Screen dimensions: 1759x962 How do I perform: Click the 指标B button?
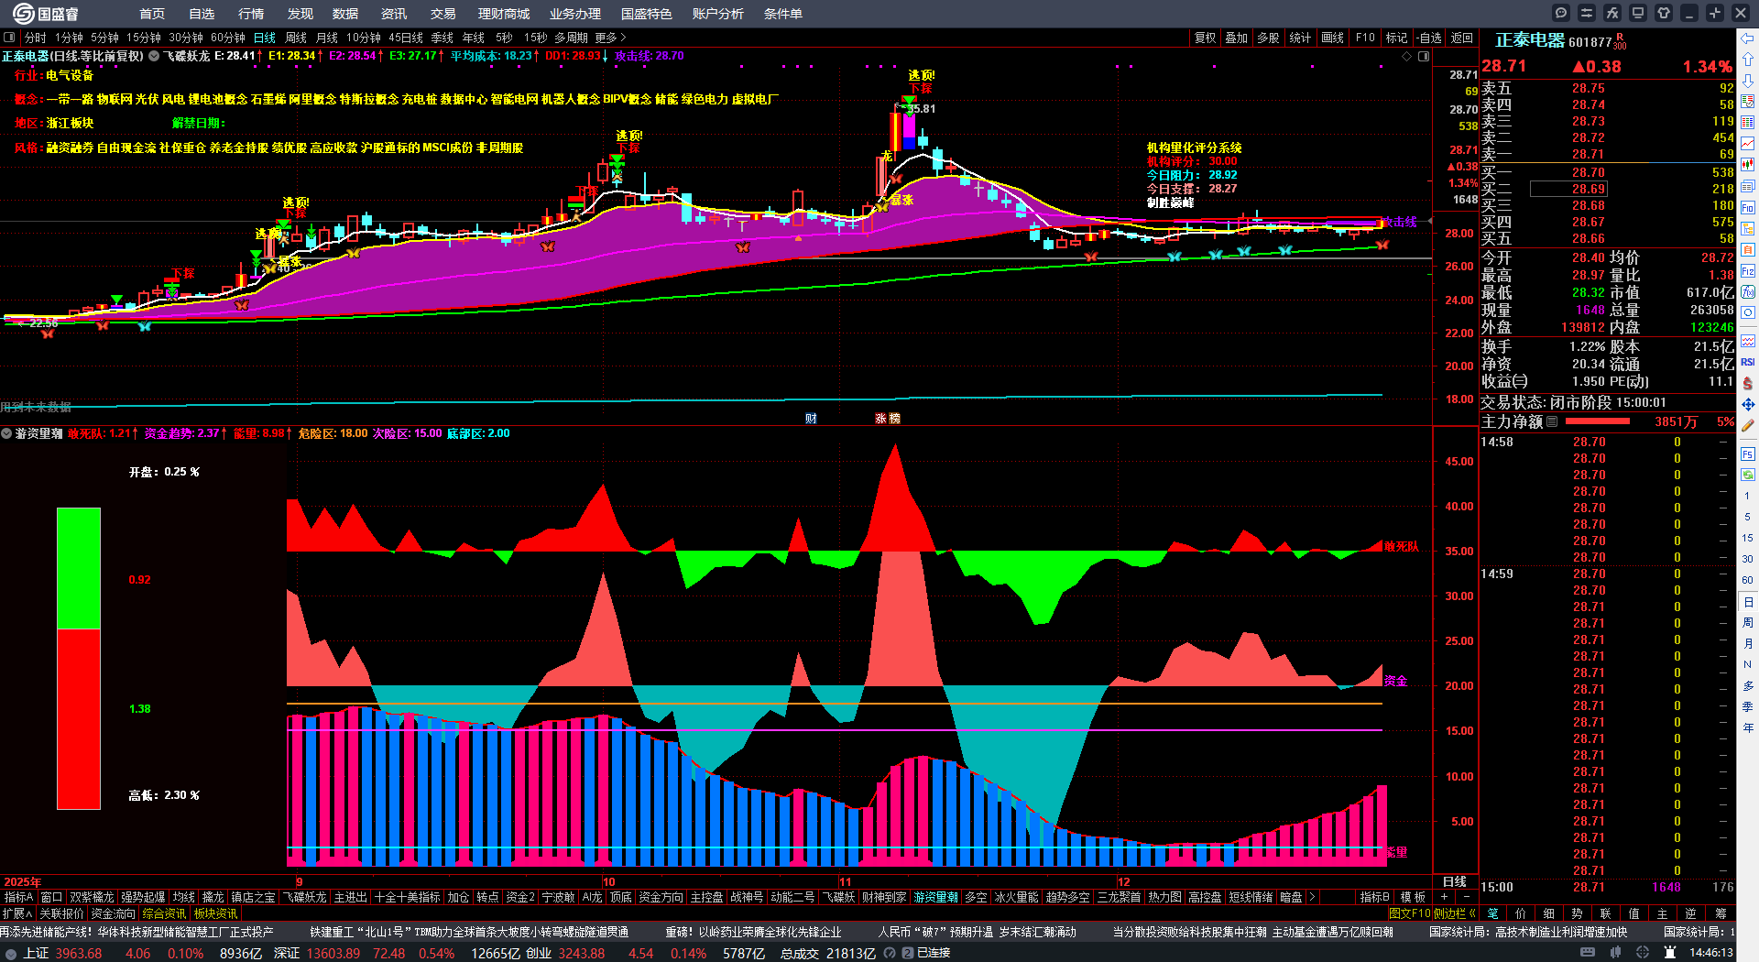tap(1374, 897)
